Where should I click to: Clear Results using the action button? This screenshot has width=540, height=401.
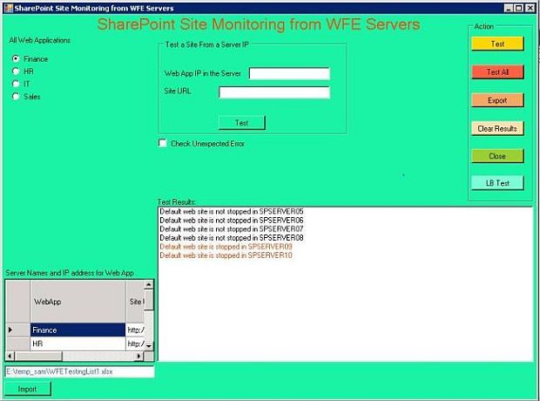click(497, 128)
